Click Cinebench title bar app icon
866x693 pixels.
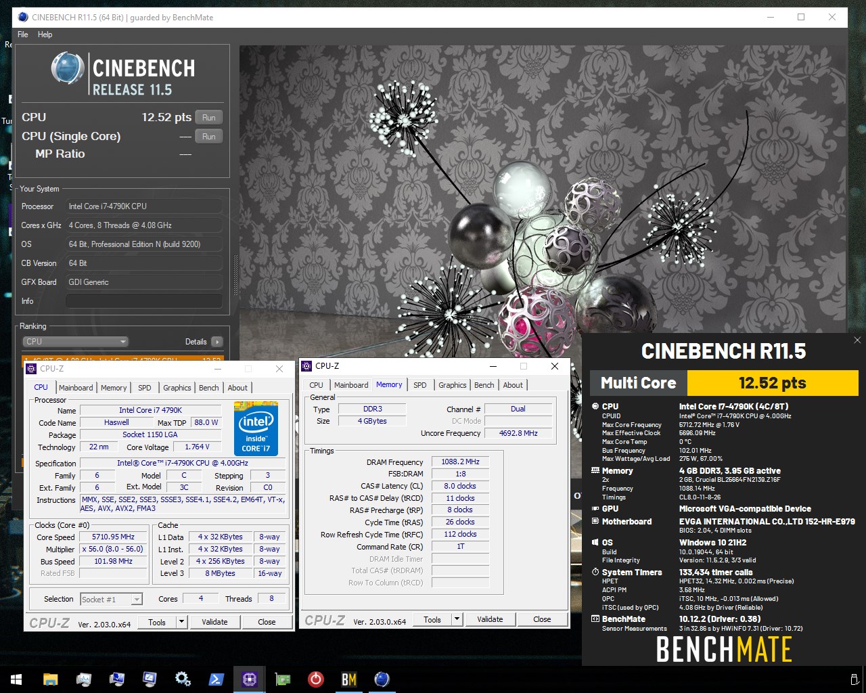23,17
